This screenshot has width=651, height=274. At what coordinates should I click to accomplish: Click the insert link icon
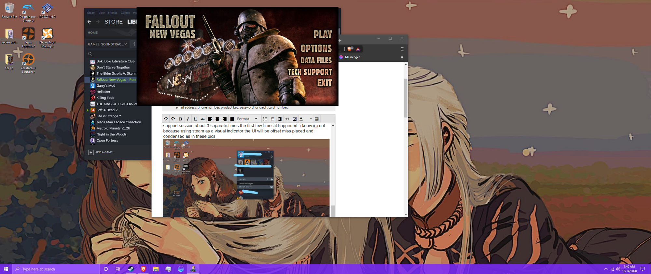click(x=287, y=119)
